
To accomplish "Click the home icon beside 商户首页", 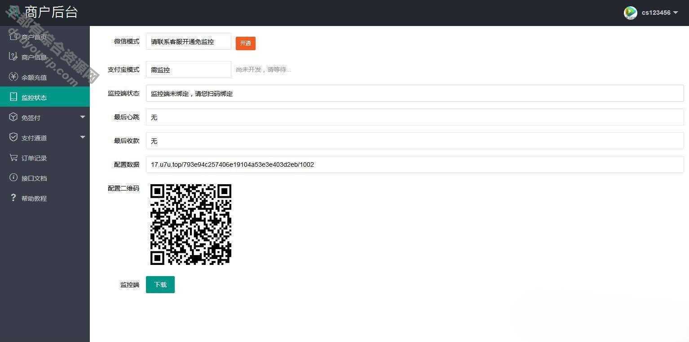I will pos(13,36).
